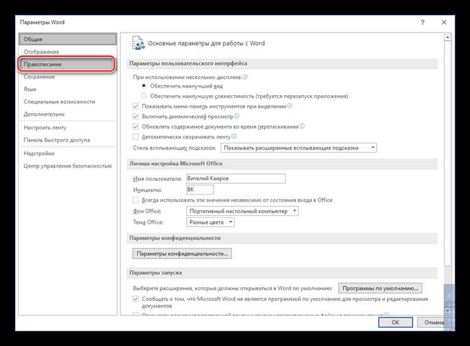Enable Всегда использовать эти значения checkbox
This screenshot has height=346, width=470.
tap(136, 200)
